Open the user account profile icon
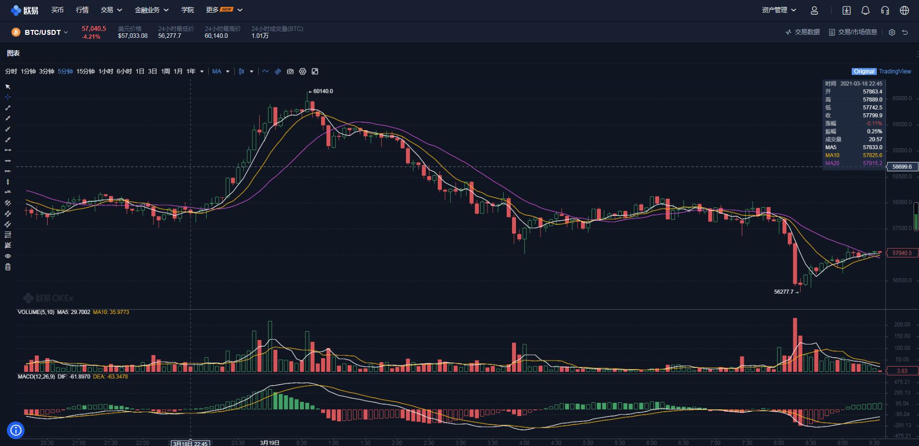Image resolution: width=919 pixels, height=446 pixels. click(814, 10)
